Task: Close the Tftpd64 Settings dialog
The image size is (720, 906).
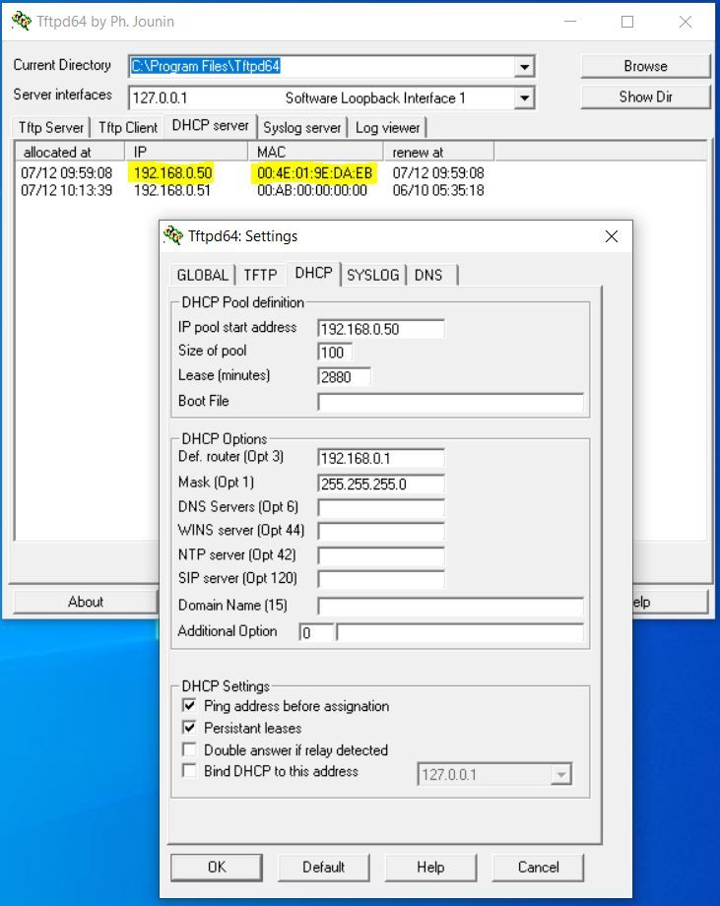Action: 612,236
